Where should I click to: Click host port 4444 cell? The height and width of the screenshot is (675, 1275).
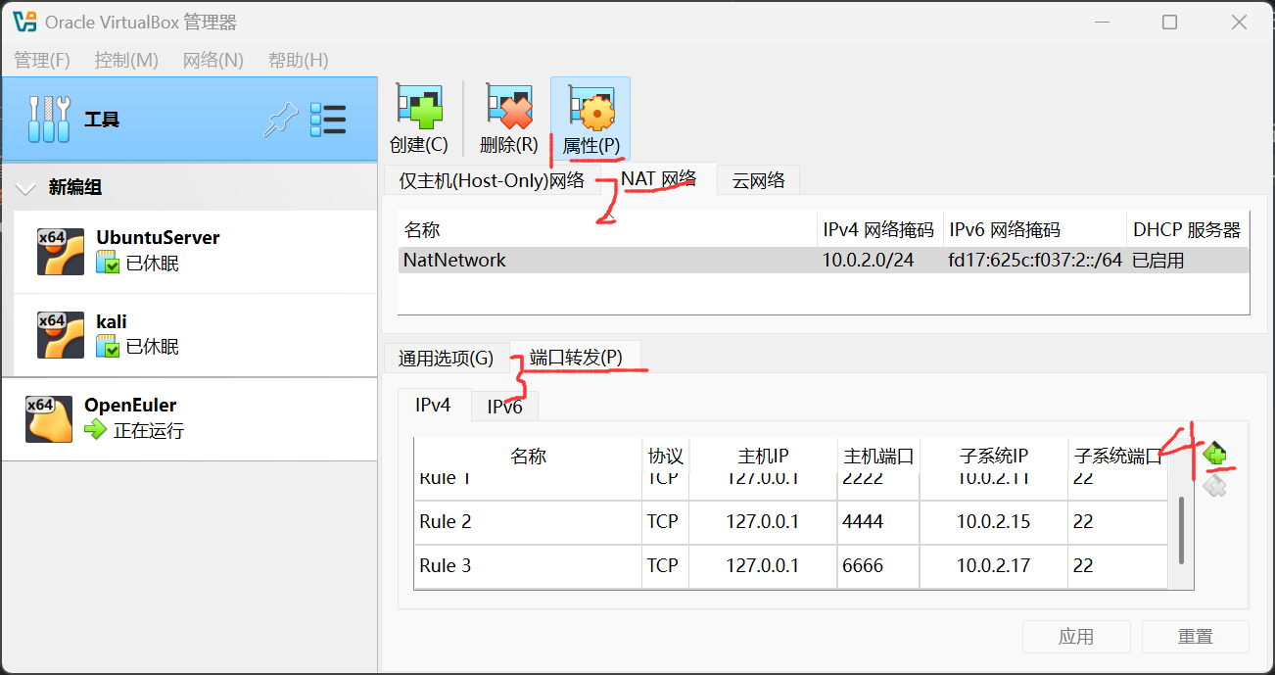click(x=878, y=522)
